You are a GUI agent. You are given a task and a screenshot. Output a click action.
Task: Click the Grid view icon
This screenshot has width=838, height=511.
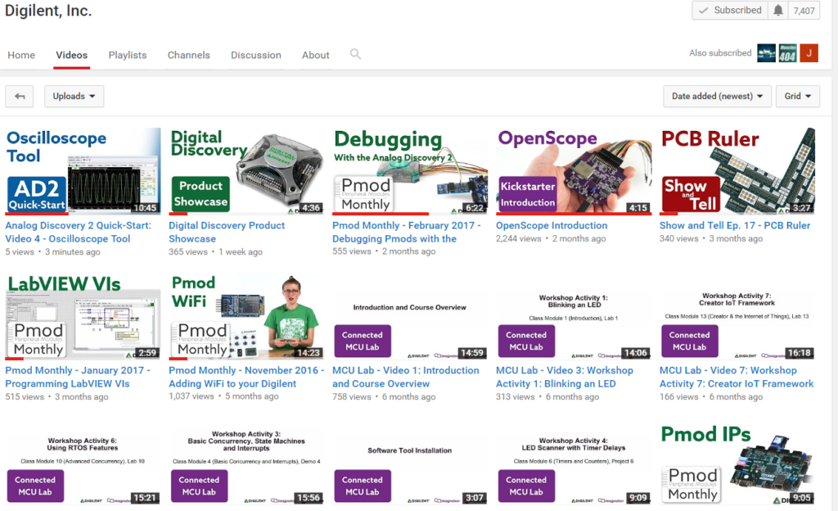792,96
